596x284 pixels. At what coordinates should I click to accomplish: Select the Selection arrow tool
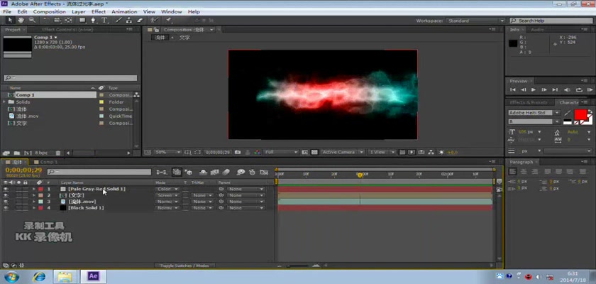coord(11,20)
